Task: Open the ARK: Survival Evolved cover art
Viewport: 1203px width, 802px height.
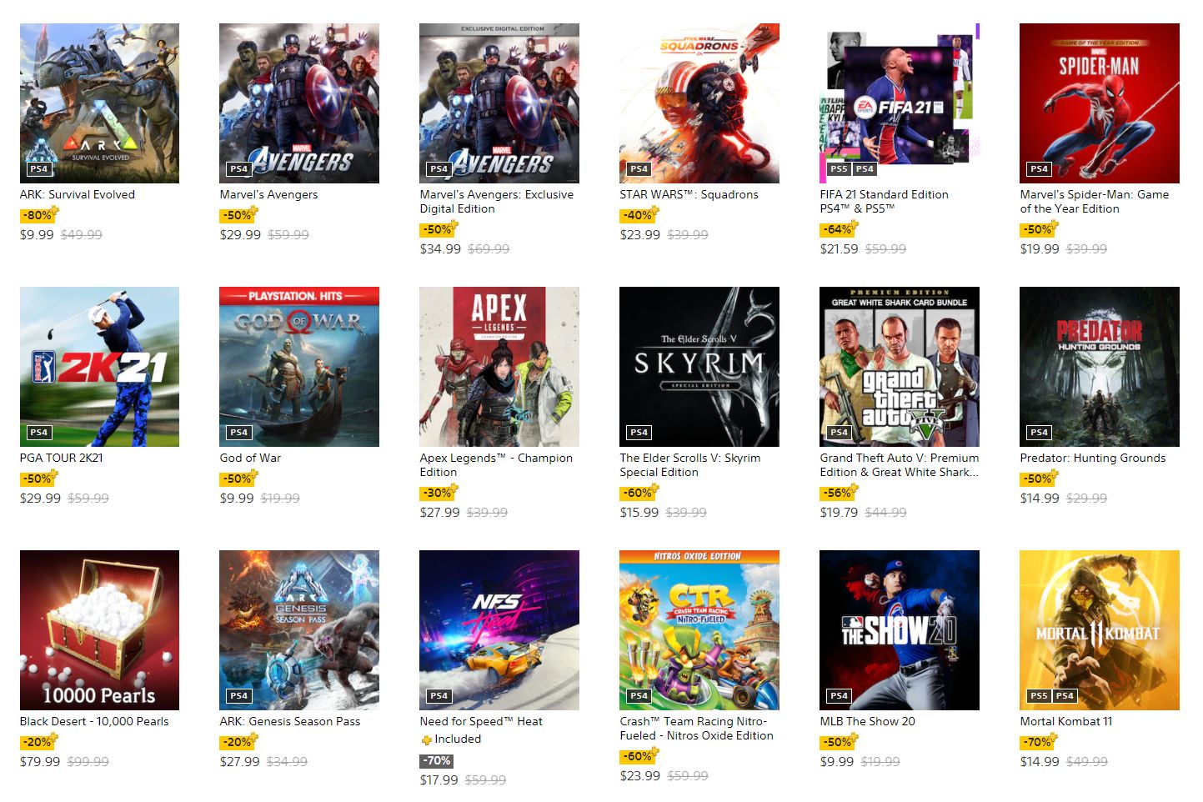Action: tap(99, 103)
